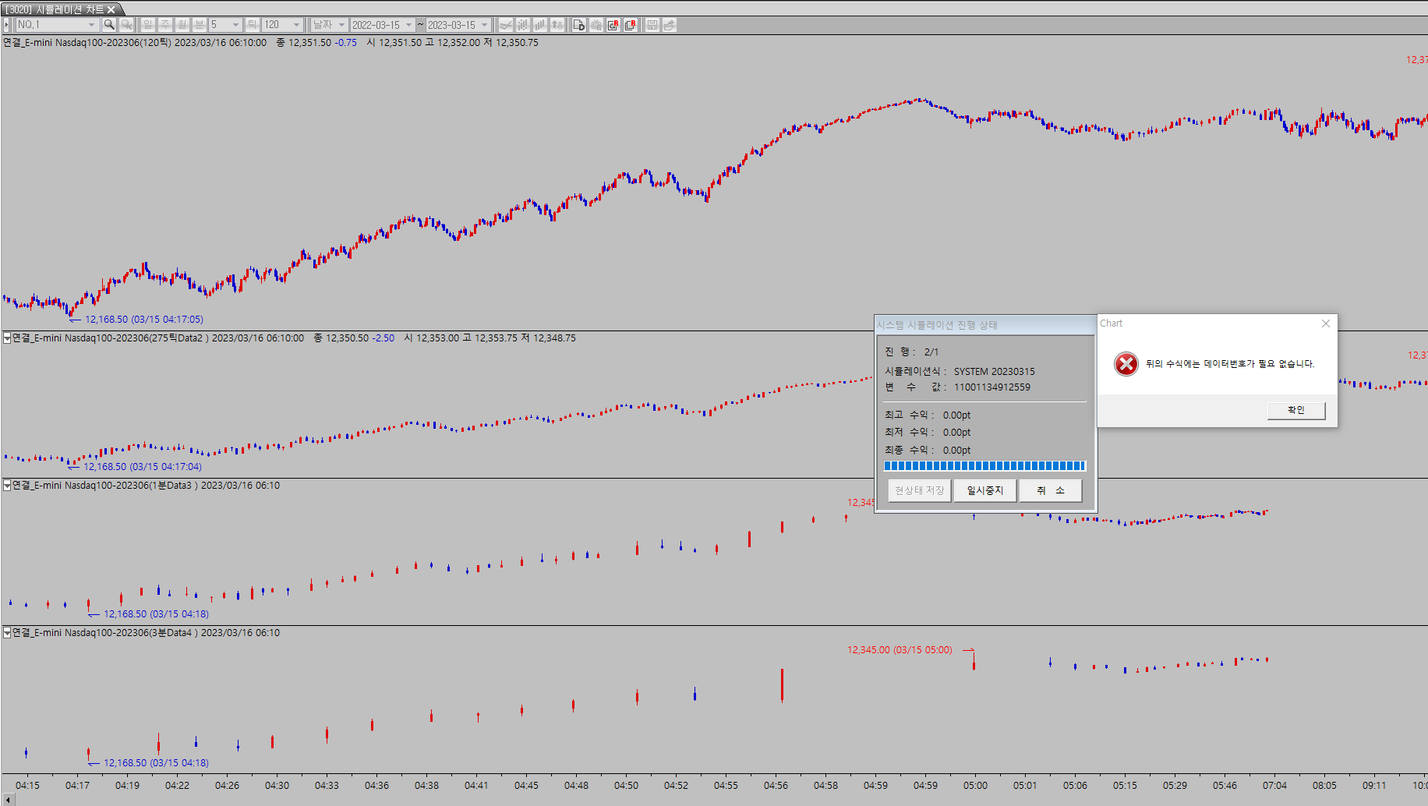Open the NQ.1 symbol dropdown

point(91,25)
